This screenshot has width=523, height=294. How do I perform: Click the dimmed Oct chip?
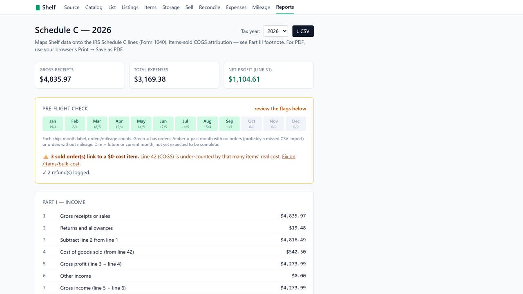(x=252, y=124)
